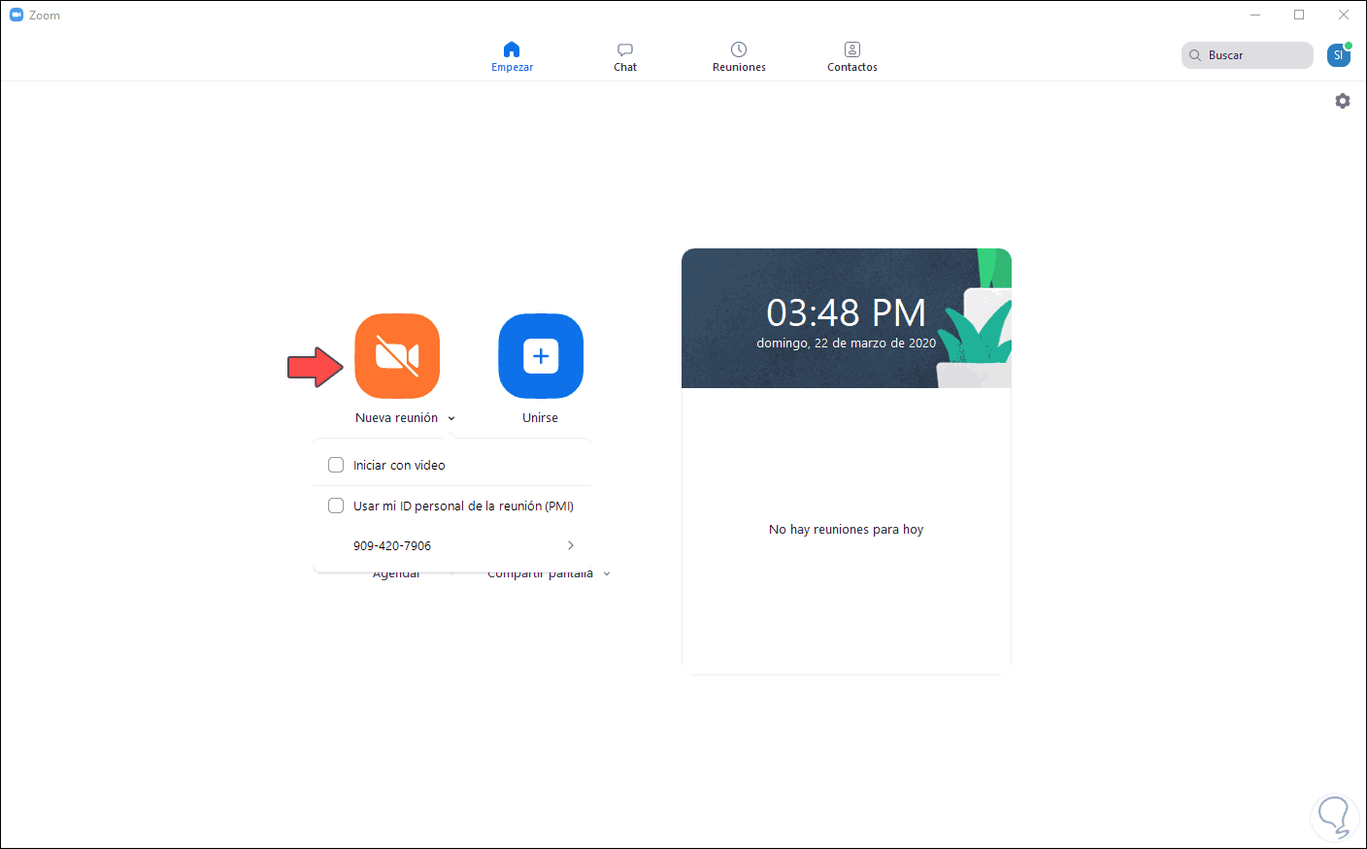The image size is (1367, 849).
Task: Click the Unirse label
Action: point(540,418)
